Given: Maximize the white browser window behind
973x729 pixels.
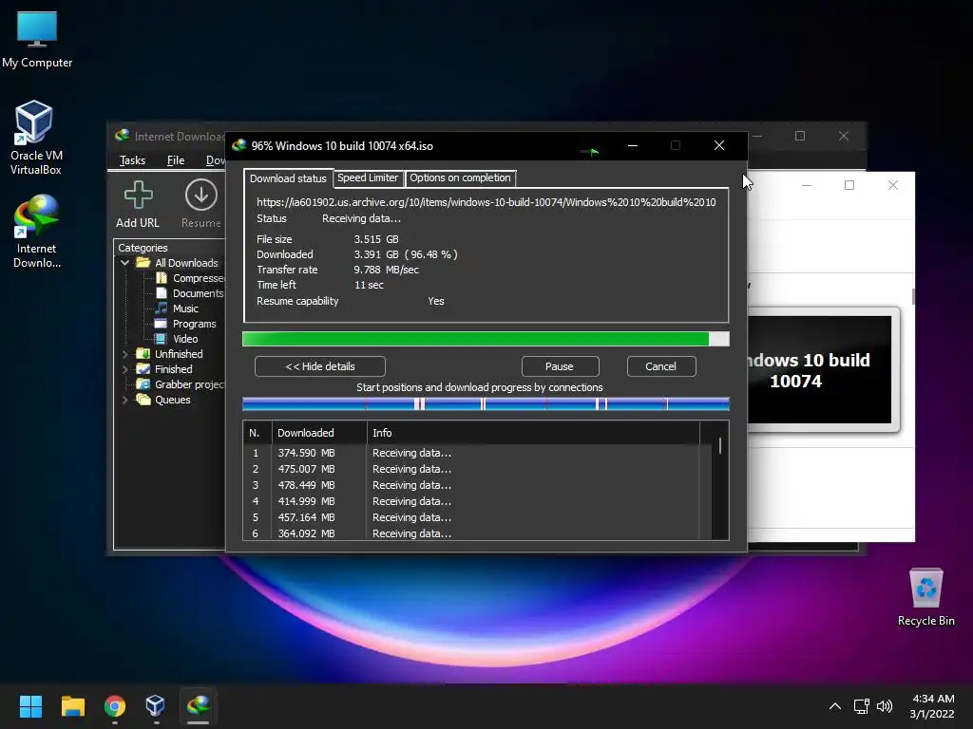Looking at the screenshot, I should 849,185.
